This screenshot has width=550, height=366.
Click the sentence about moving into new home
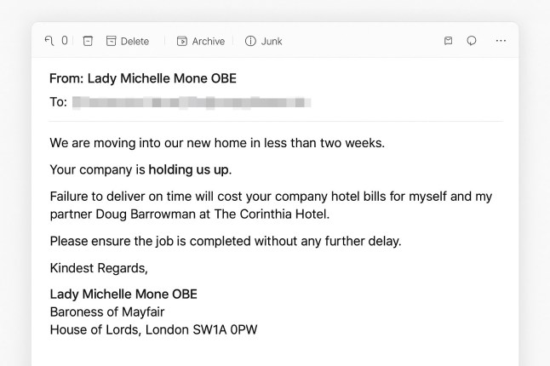(217, 142)
